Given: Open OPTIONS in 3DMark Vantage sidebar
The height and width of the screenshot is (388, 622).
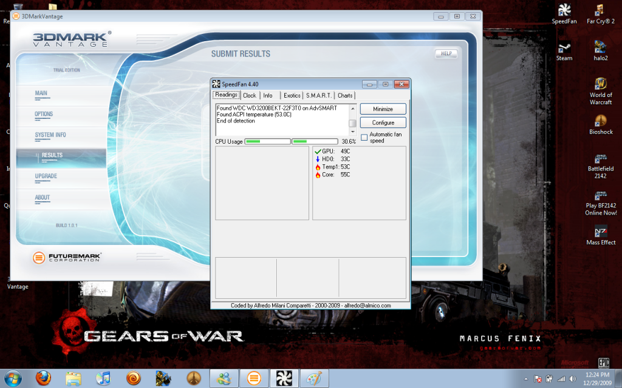Looking at the screenshot, I should [x=44, y=114].
